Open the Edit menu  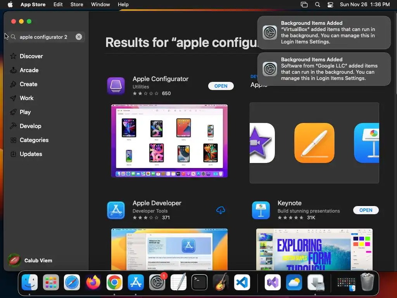58,5
